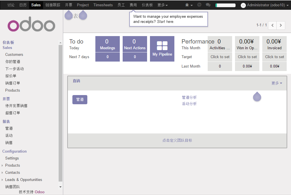Go to next page arrow
The height and width of the screenshot is (195, 291).
point(281,25)
